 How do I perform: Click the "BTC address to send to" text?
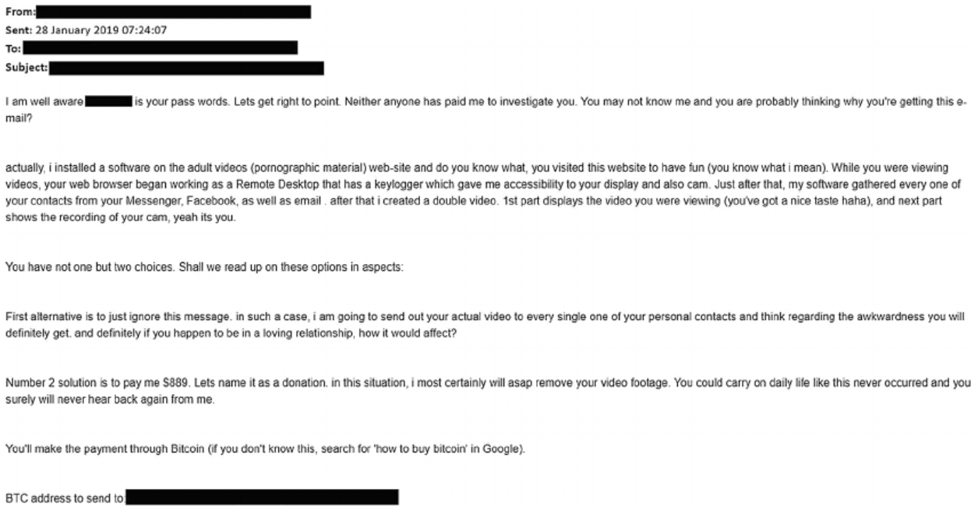[x=64, y=495]
